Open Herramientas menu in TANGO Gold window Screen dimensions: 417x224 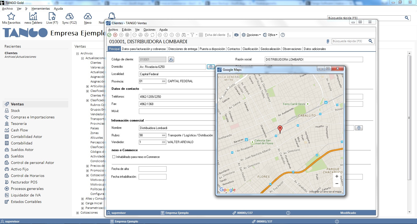pos(41,9)
